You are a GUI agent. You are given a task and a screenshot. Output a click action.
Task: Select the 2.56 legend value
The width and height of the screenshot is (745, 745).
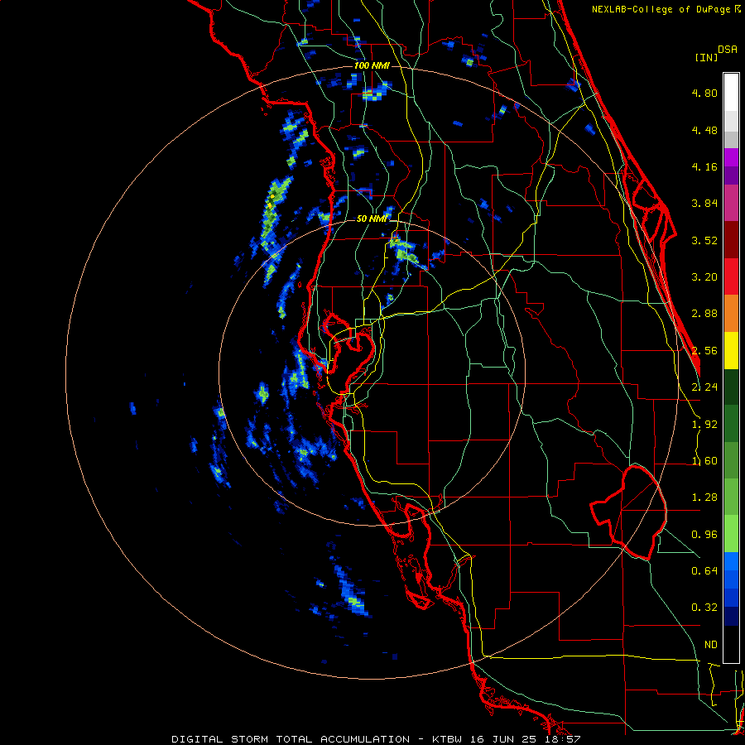(x=704, y=351)
